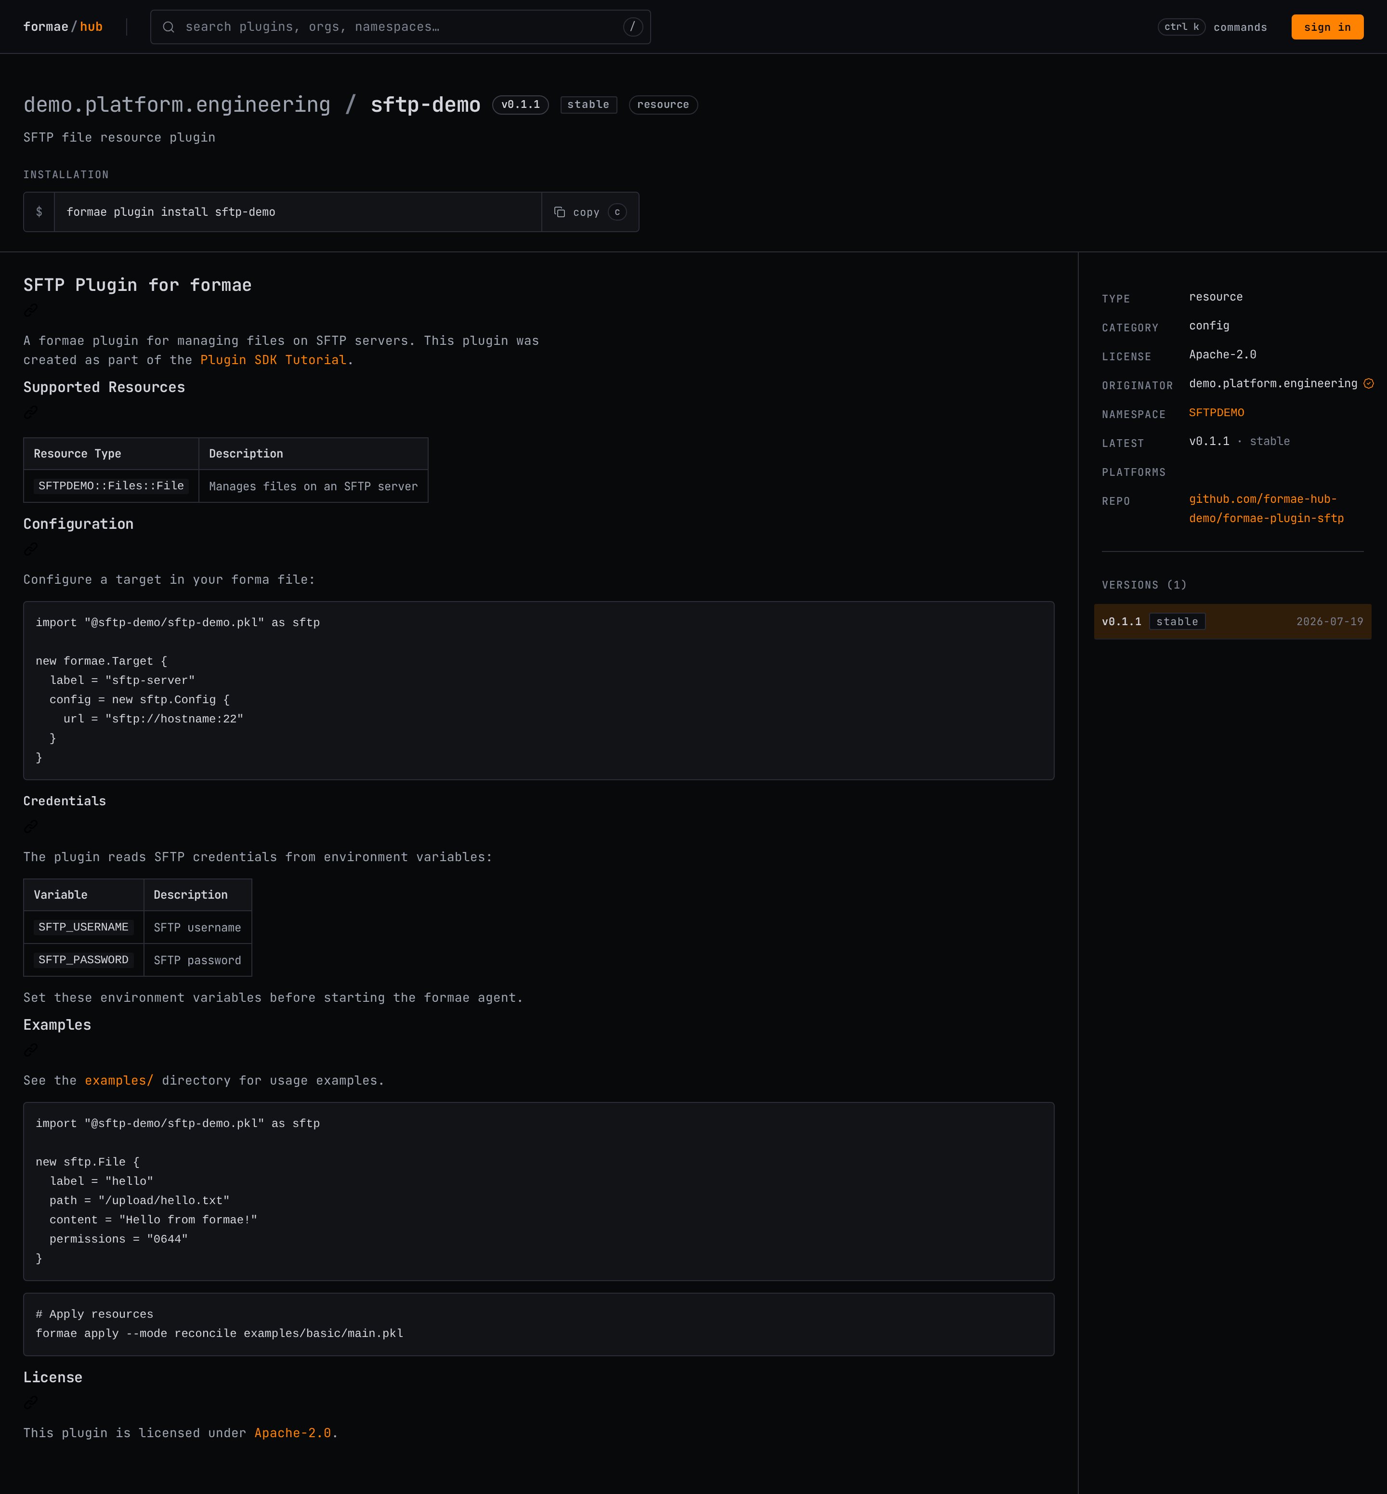Click the verified badge next to originator
Screen dimensions: 1387x1494
tap(1368, 384)
